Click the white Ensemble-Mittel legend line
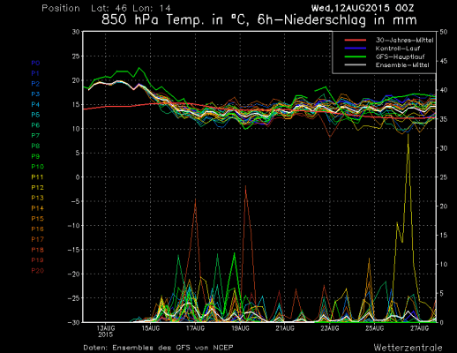Screen dimensions: 457x353 (356, 64)
